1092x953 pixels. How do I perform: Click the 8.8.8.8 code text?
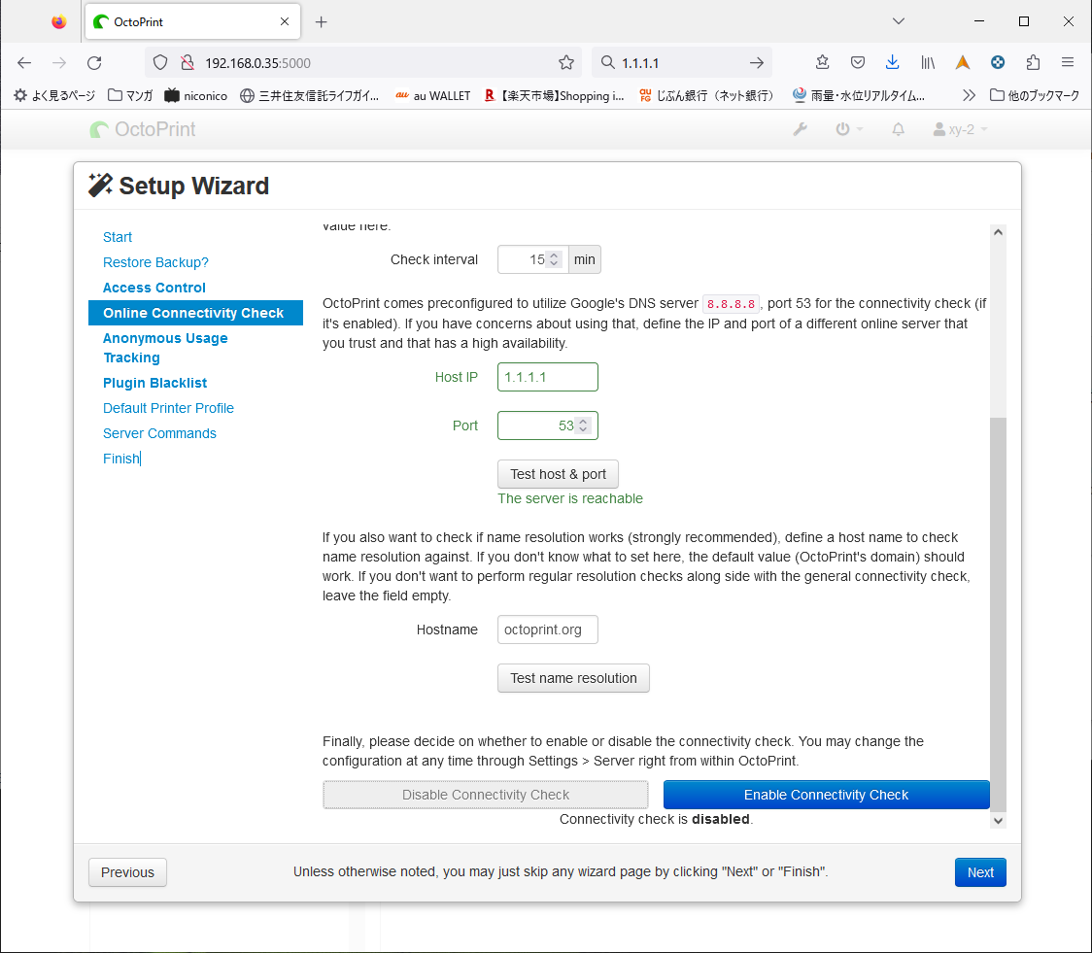[731, 304]
